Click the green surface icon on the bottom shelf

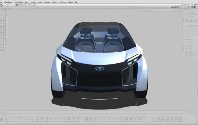[140, 118]
